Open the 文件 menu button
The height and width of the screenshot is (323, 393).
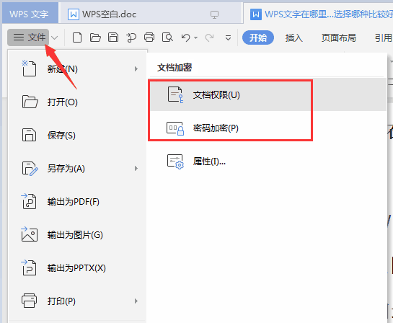[28, 37]
